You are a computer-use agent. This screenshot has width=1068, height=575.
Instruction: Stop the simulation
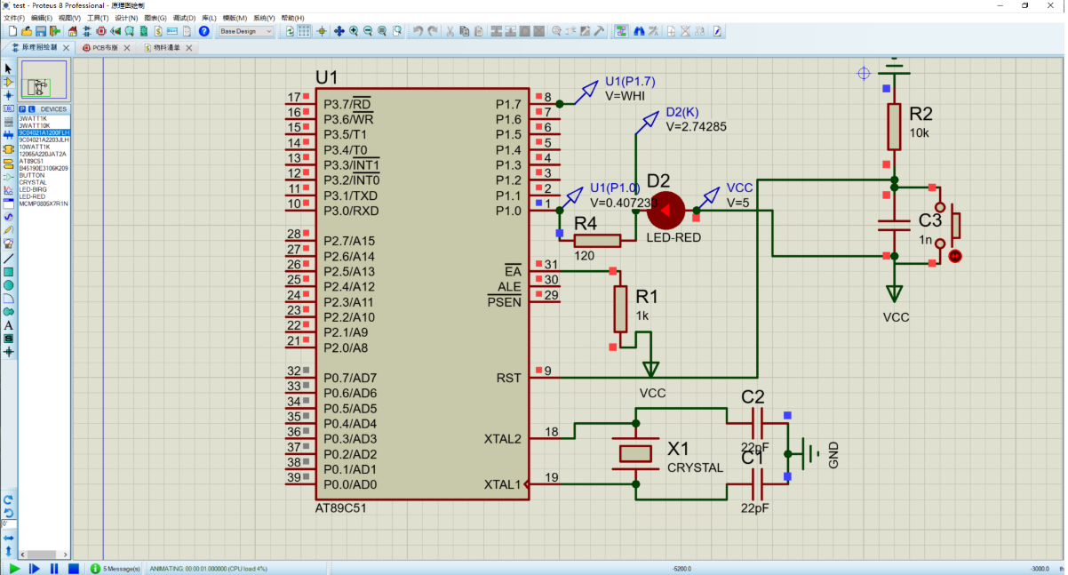pos(74,568)
